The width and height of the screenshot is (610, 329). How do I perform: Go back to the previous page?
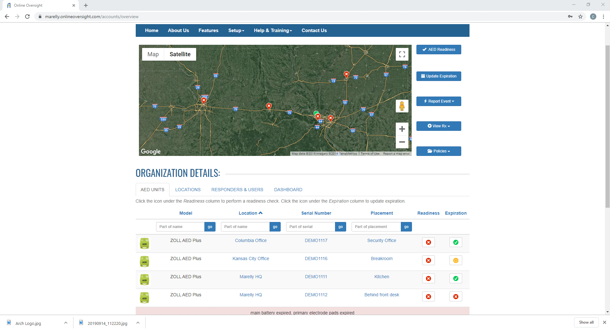click(7, 17)
